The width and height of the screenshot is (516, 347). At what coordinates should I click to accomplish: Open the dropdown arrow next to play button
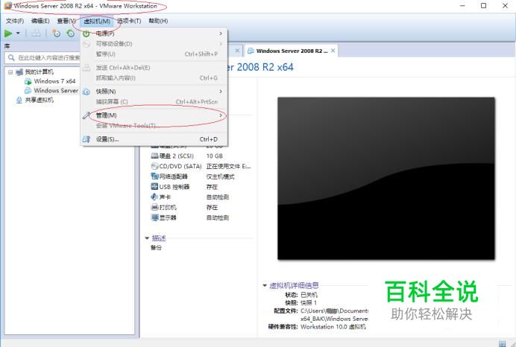[x=18, y=34]
